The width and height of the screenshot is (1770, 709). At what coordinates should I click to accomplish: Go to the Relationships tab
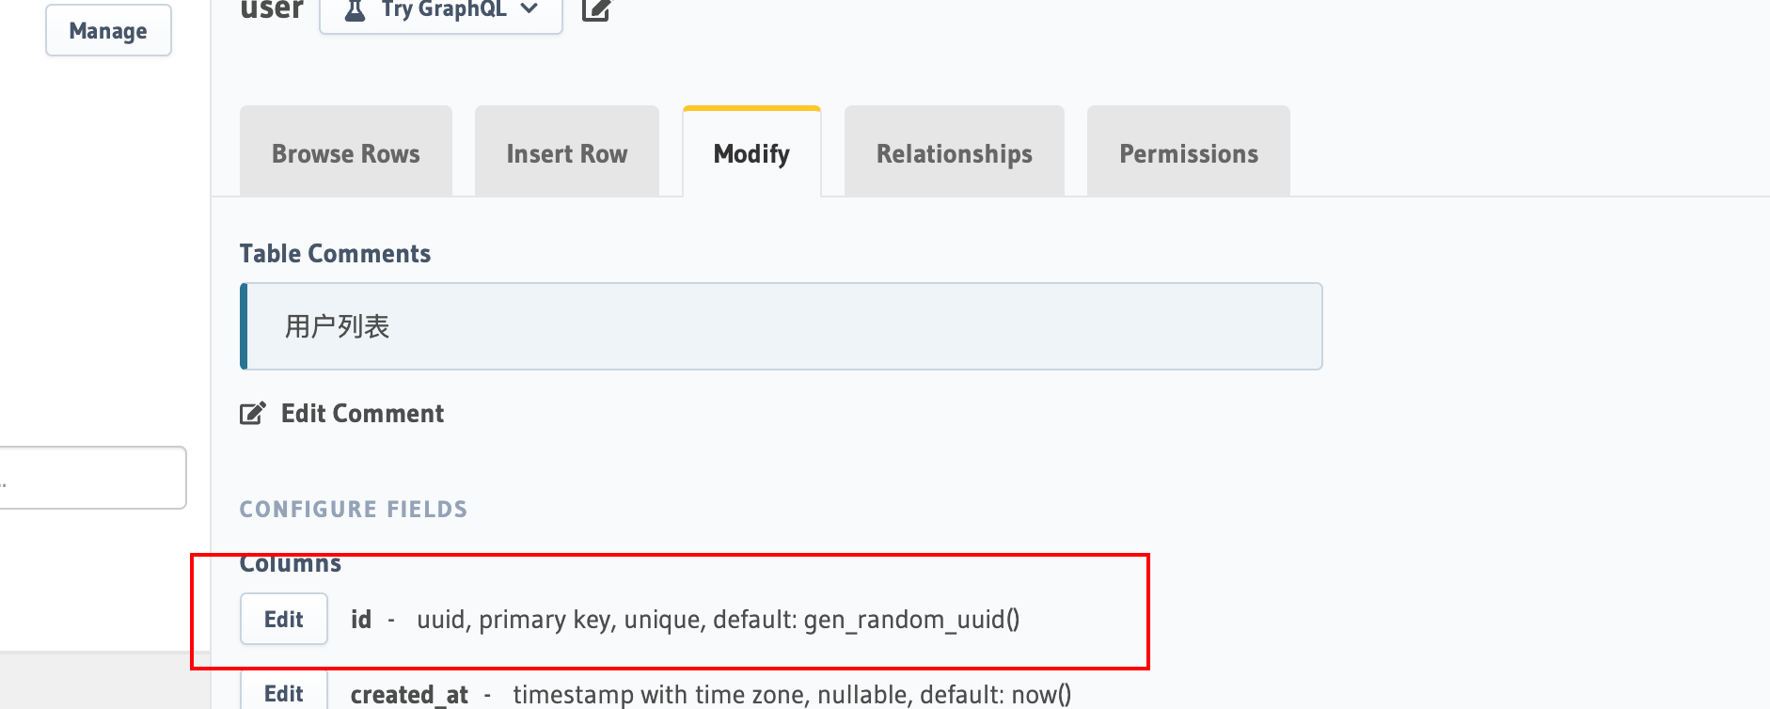[955, 152]
